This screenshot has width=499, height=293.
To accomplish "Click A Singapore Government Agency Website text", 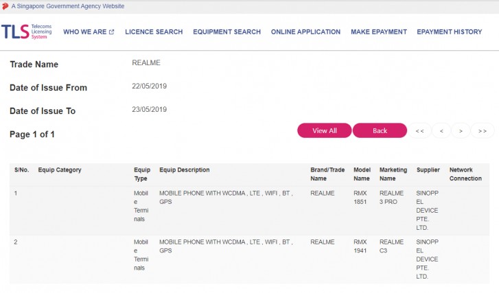I will click(68, 6).
